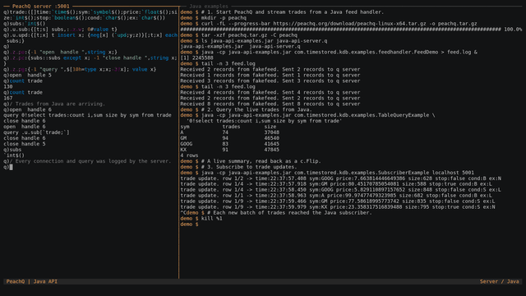Click the 'trades' column header
This screenshot has width=526, height=296.
231,127
